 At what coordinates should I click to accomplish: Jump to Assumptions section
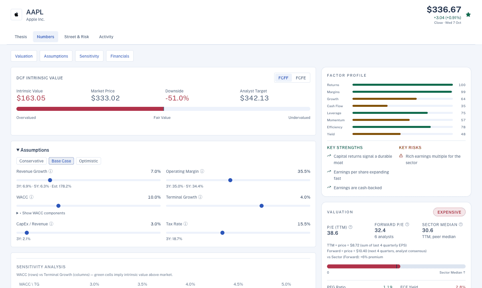click(x=56, y=56)
